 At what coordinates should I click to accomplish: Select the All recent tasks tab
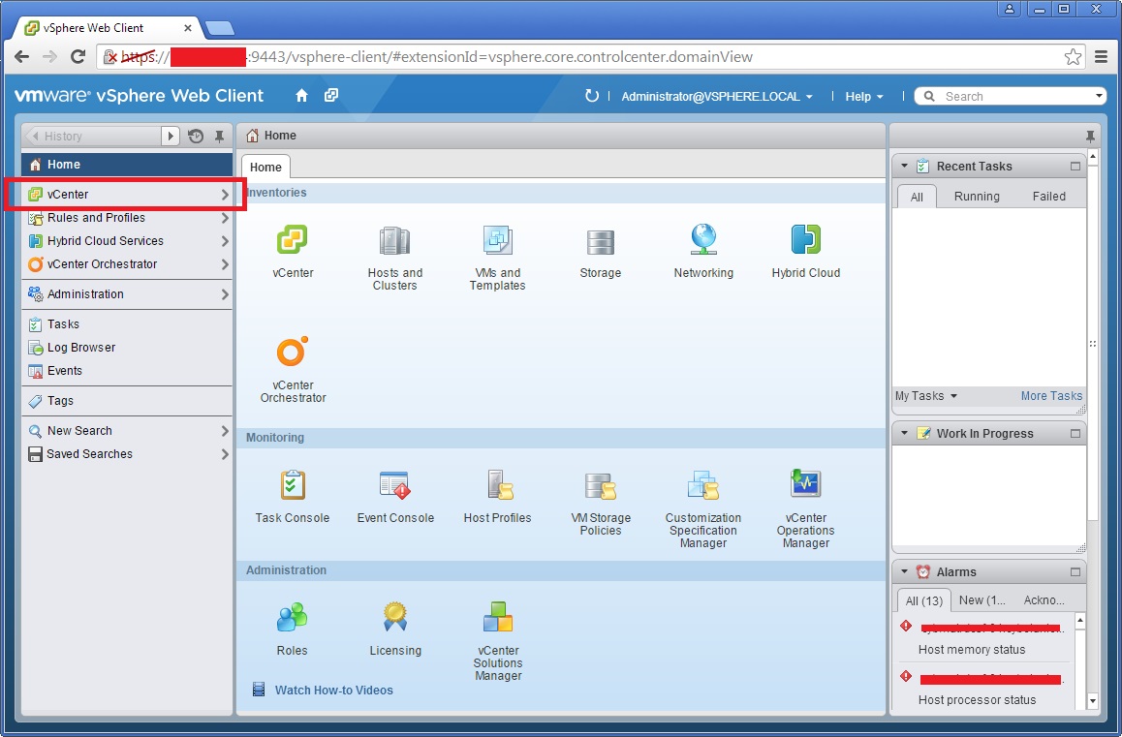tap(917, 196)
